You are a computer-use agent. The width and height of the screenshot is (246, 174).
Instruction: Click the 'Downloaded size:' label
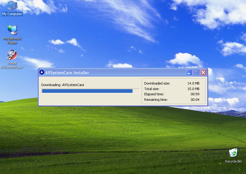157,83
